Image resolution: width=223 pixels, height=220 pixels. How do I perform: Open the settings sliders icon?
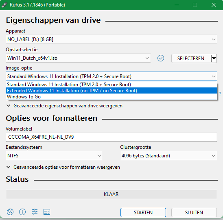click(x=35, y=212)
